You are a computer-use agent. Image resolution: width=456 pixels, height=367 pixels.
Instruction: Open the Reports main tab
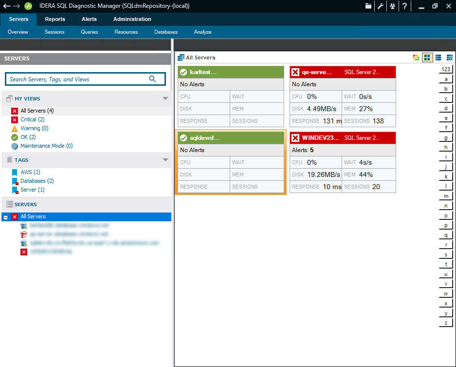(55, 19)
